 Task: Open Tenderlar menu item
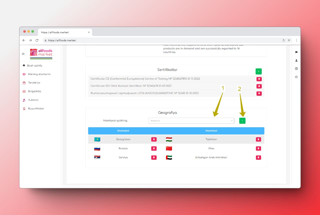click(x=34, y=83)
